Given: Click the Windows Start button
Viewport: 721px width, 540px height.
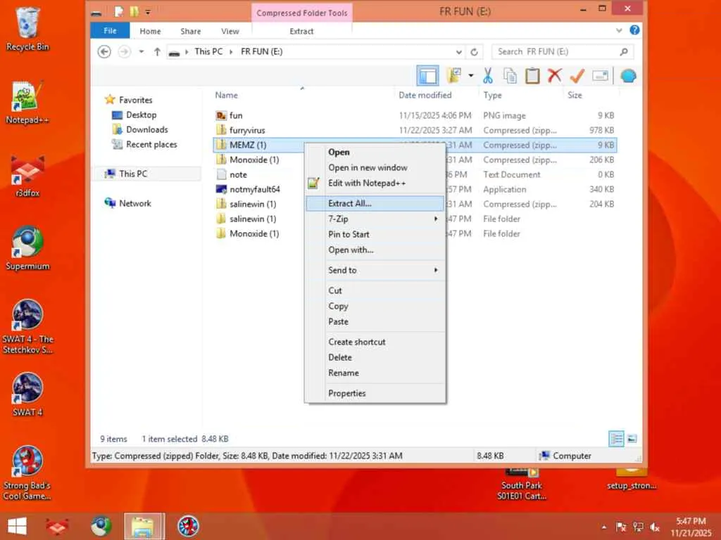Looking at the screenshot, I should click(x=18, y=526).
